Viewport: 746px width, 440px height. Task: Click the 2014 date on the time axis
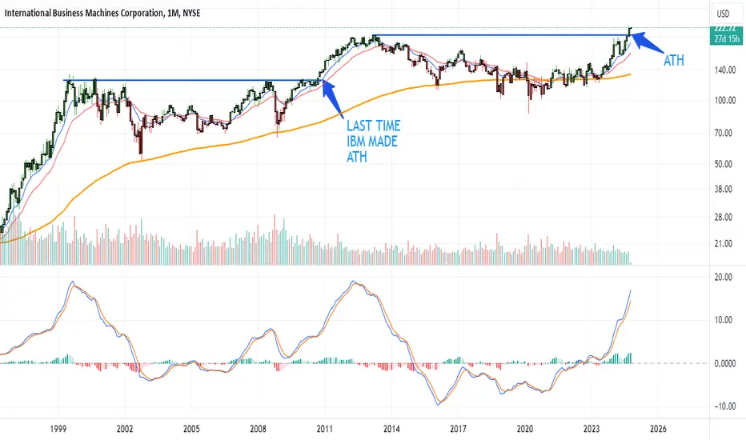(x=391, y=429)
